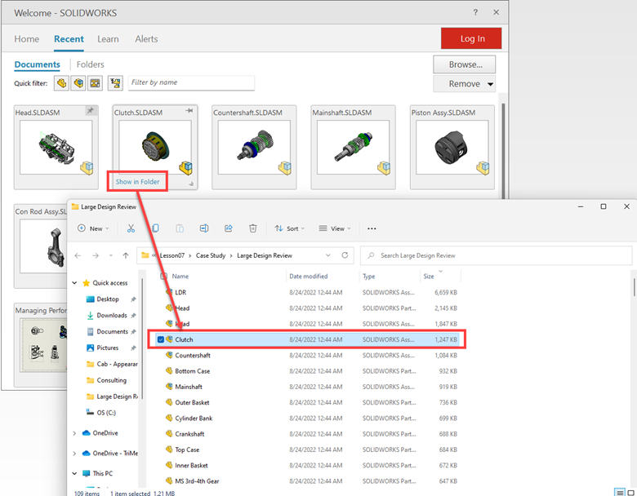Click the Welcome dialog vertical scrollbar
637x496 pixels.
point(503,150)
